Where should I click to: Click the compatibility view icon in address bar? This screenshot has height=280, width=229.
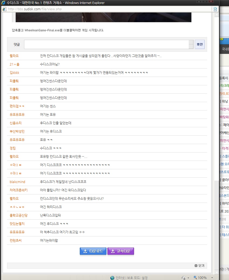tap(215, 9)
